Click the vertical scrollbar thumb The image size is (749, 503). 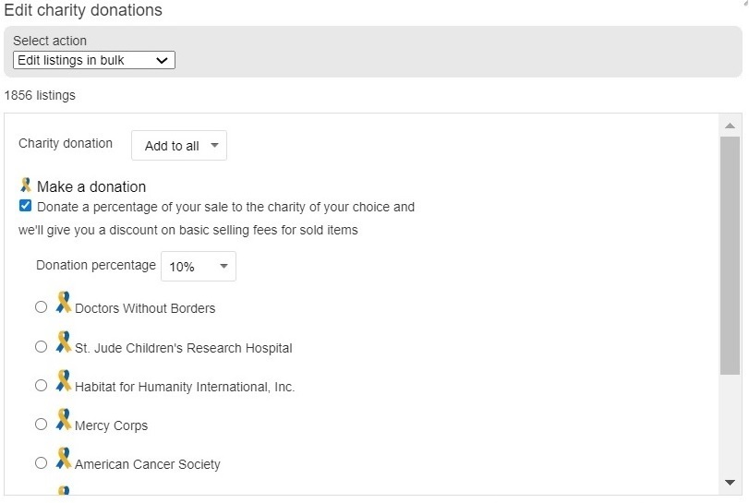coord(730,256)
